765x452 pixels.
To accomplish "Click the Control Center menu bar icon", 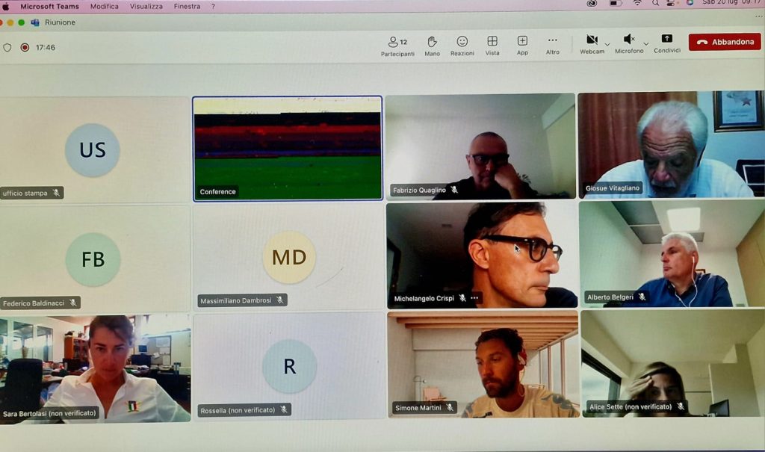I will click(672, 4).
